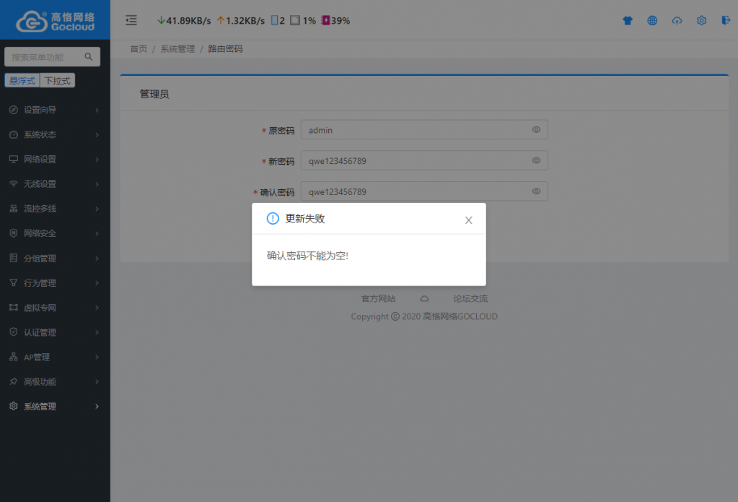738x502 pixels.
Task: Toggle visibility of 确认密码 field
Action: point(536,191)
